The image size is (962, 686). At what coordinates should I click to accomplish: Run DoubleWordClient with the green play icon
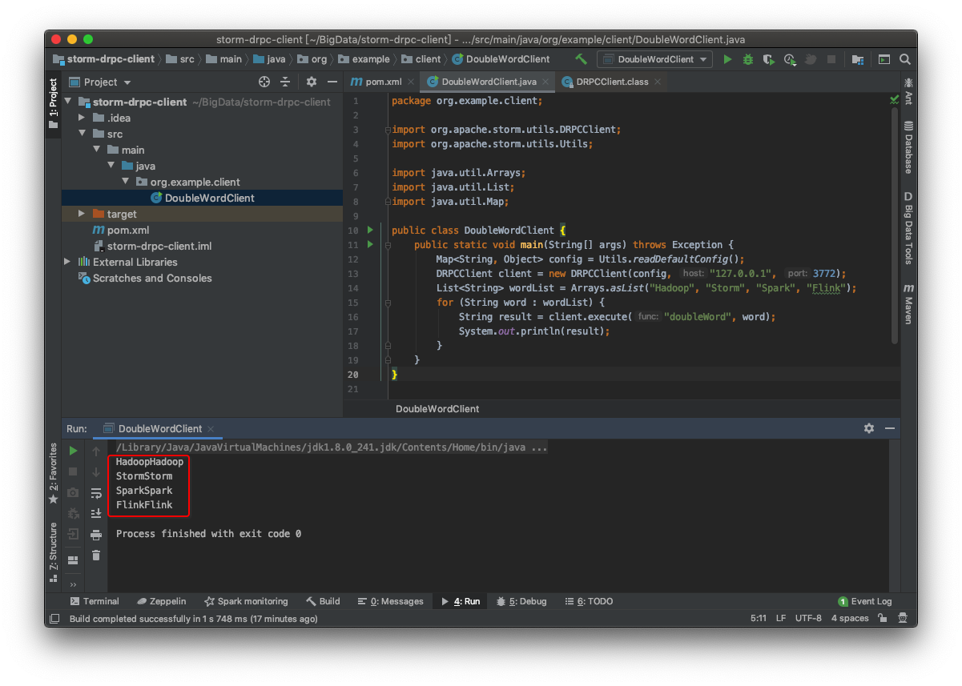pyautogui.click(x=727, y=59)
